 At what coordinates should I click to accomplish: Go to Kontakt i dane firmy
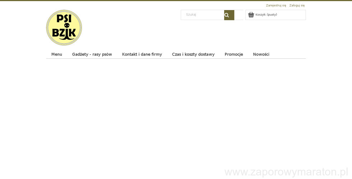point(142,54)
